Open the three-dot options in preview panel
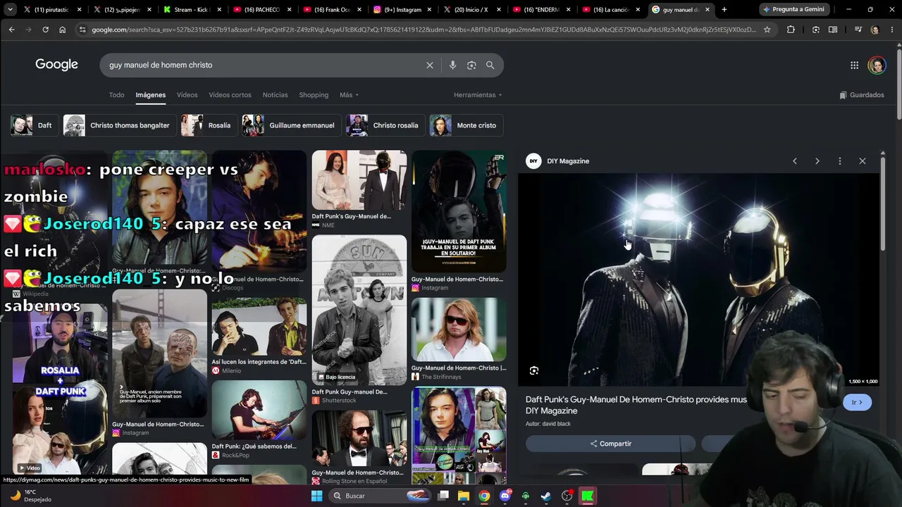Image resolution: width=902 pixels, height=507 pixels. (x=840, y=161)
